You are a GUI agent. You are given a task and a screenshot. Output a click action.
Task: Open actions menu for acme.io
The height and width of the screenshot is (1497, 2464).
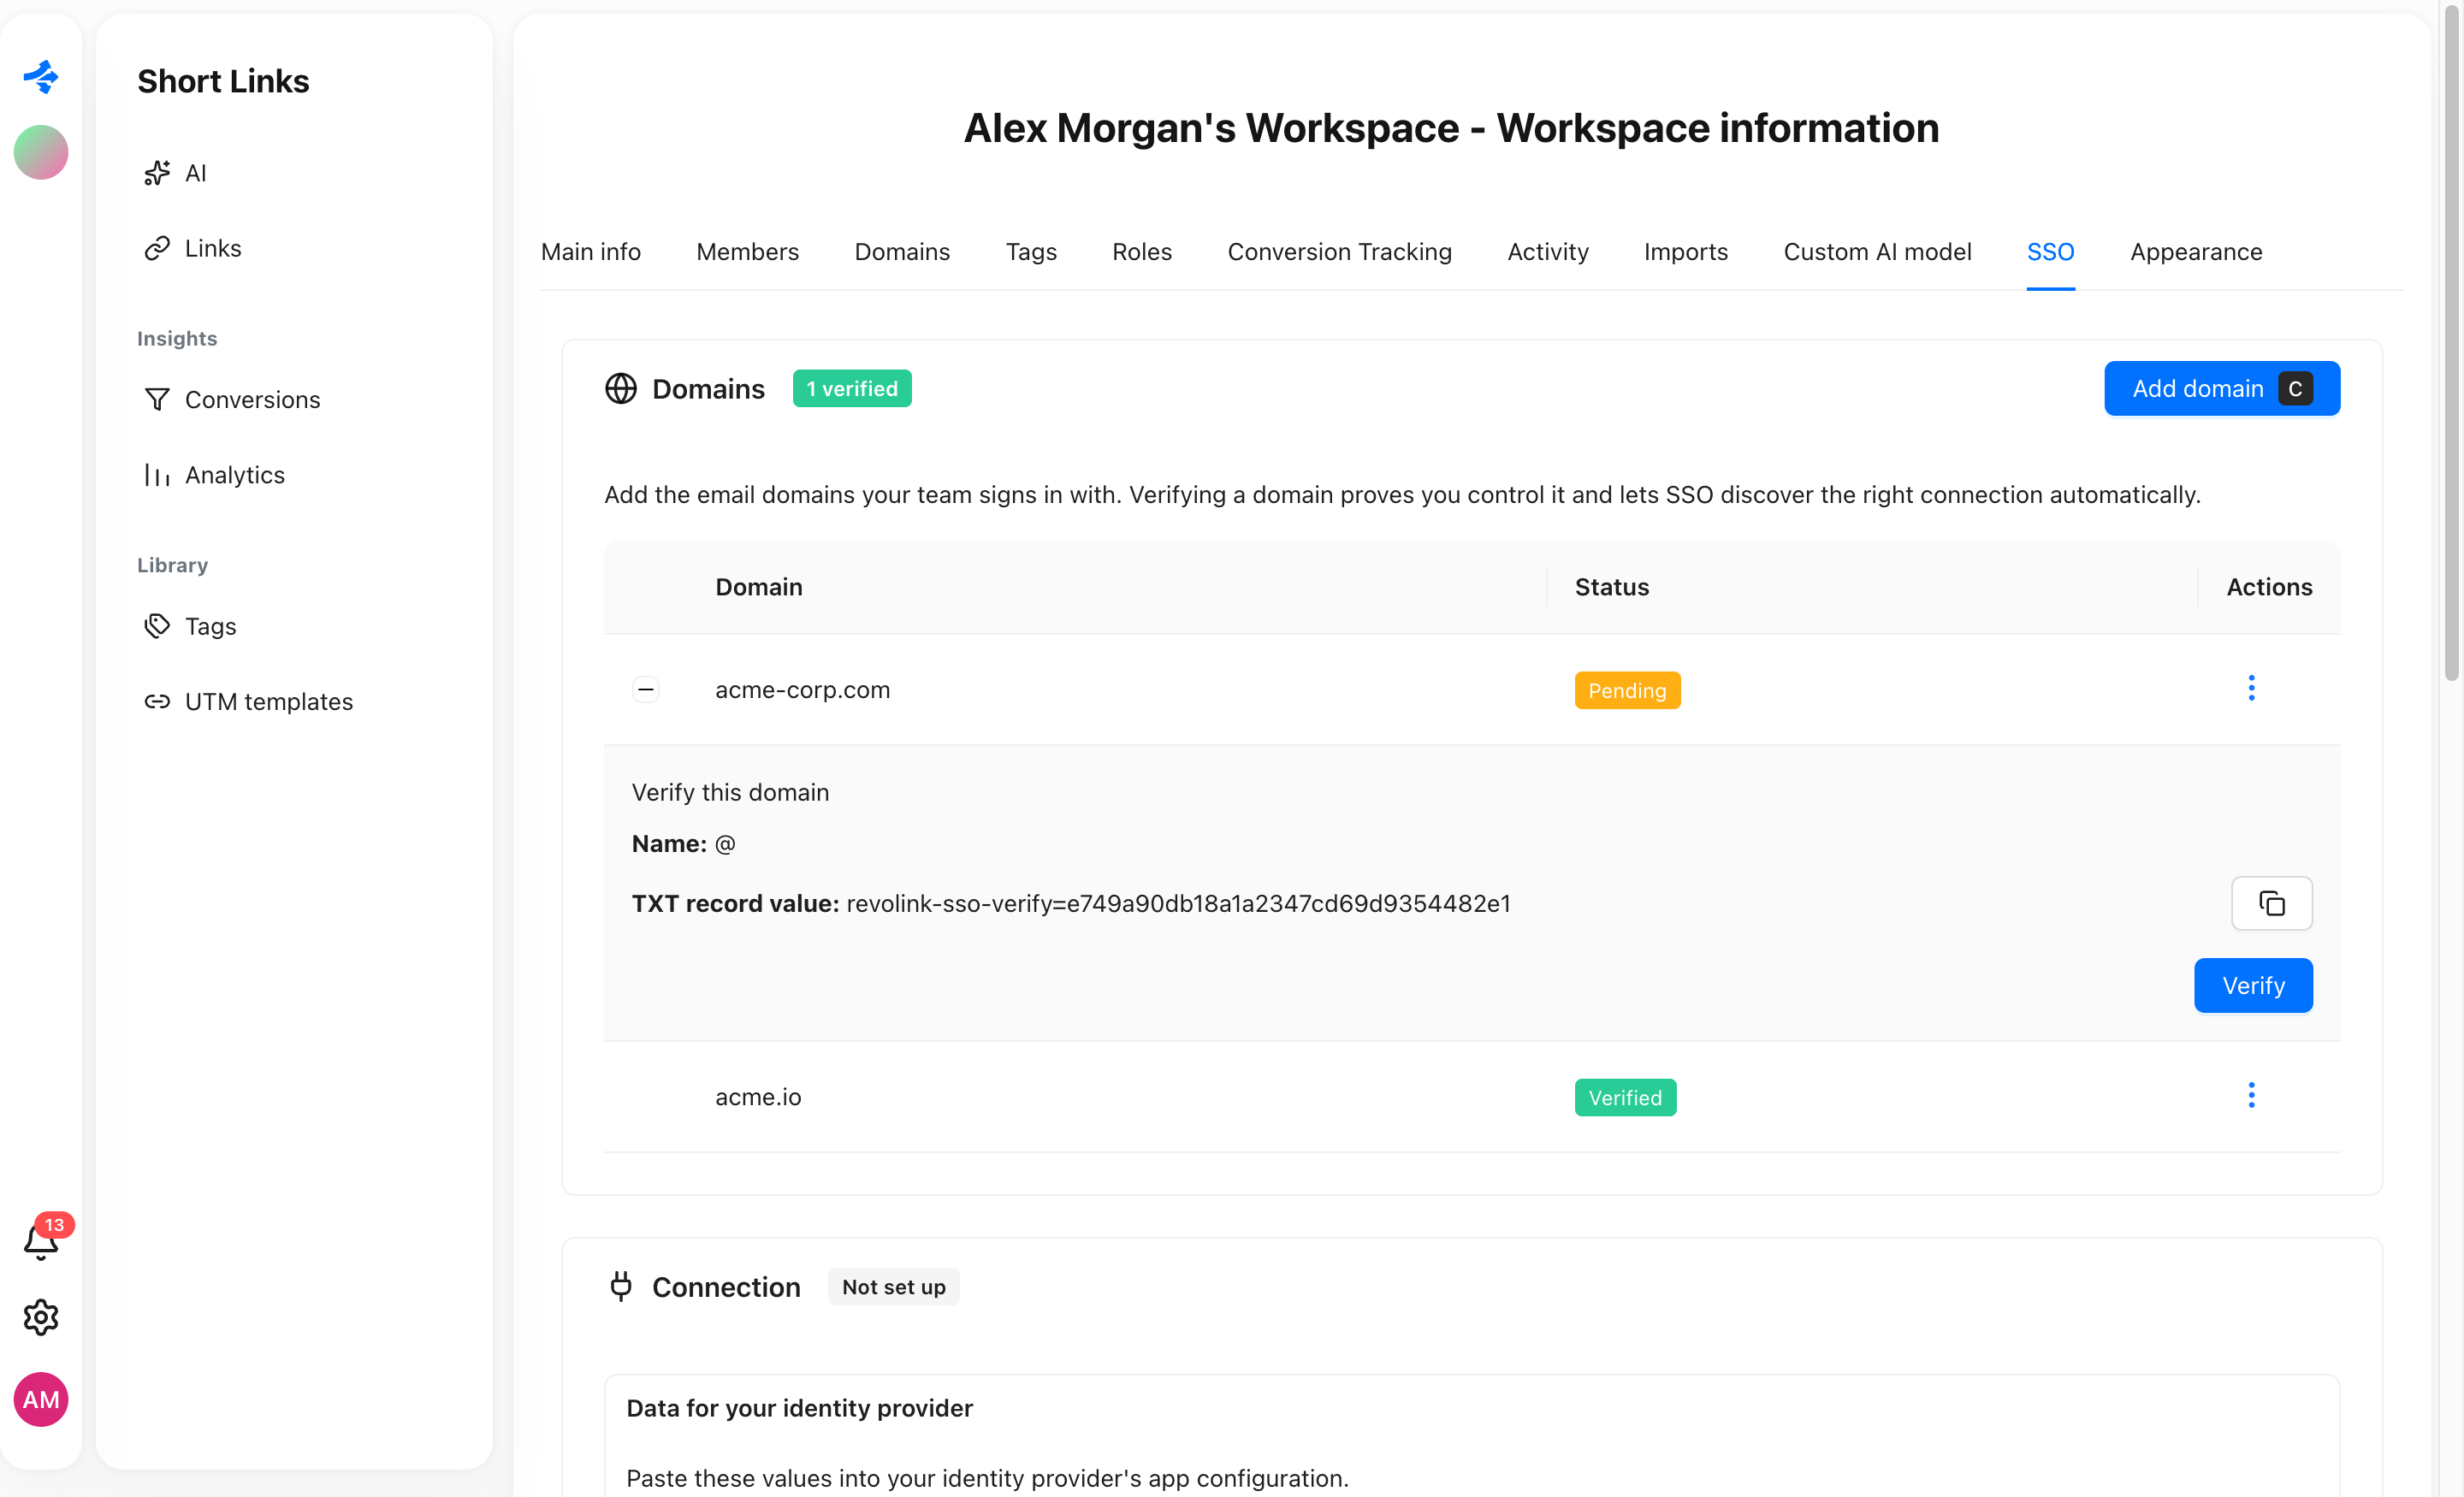pos(2251,1095)
